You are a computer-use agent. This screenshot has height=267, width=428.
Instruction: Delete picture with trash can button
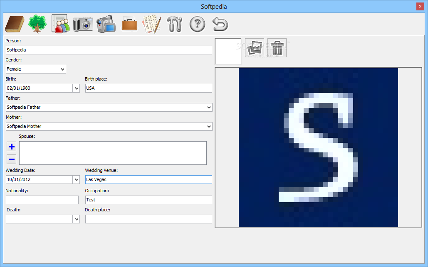[x=277, y=48]
